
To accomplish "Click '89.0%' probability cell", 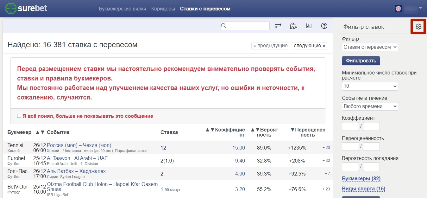I will [x=264, y=148].
